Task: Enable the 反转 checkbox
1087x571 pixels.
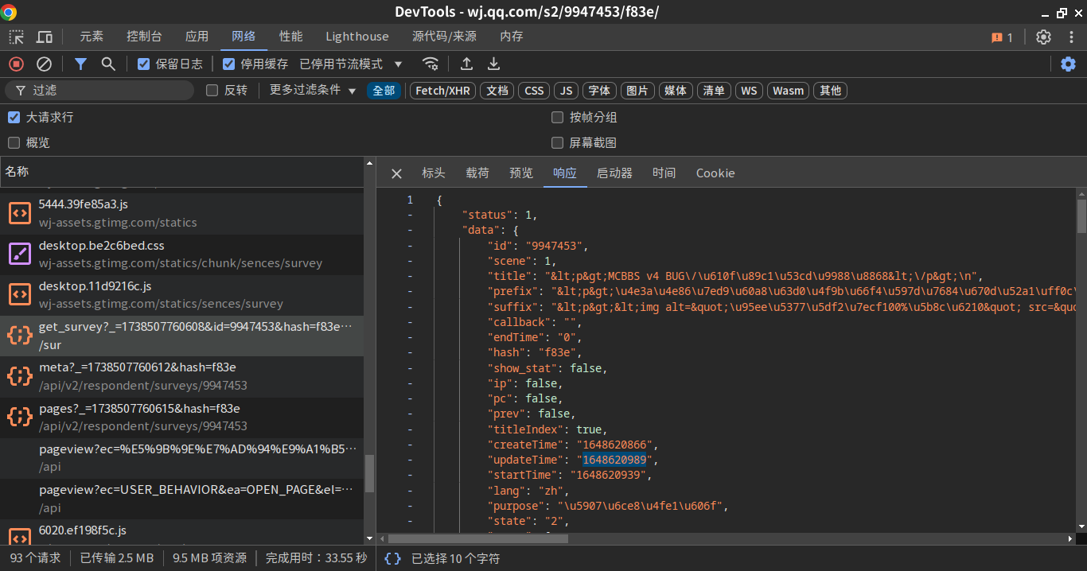Action: (212, 91)
